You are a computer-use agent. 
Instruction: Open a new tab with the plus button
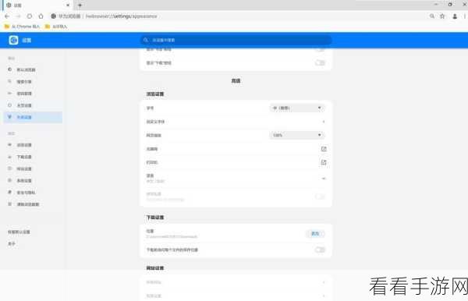point(80,5)
